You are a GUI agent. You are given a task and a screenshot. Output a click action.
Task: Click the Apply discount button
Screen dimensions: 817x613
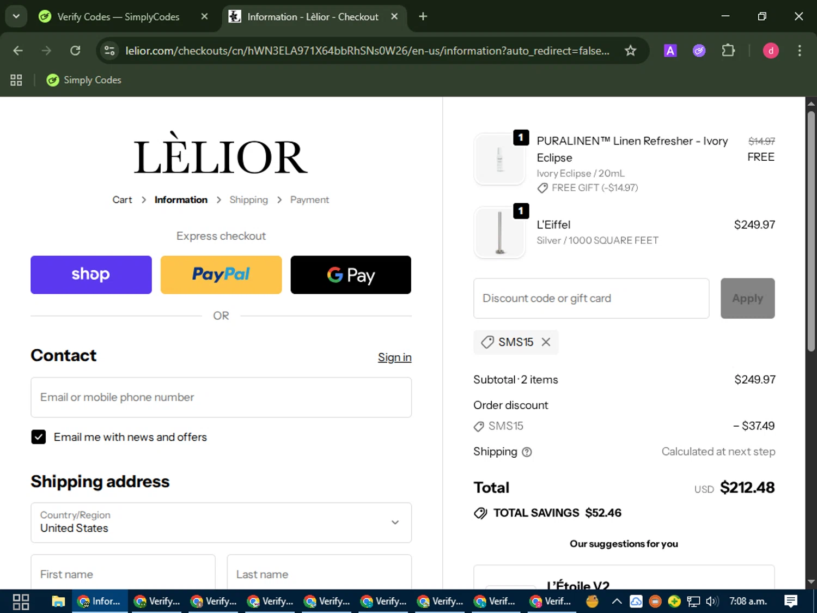[747, 299]
